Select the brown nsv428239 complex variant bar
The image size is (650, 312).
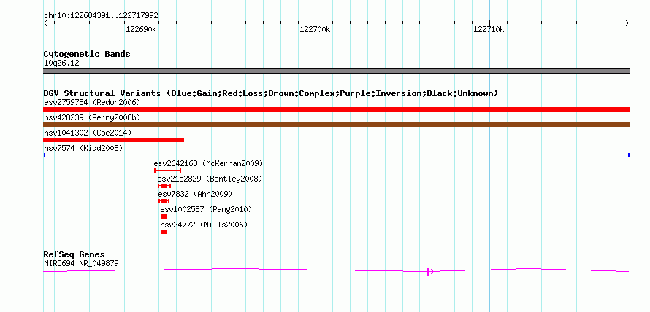point(336,125)
